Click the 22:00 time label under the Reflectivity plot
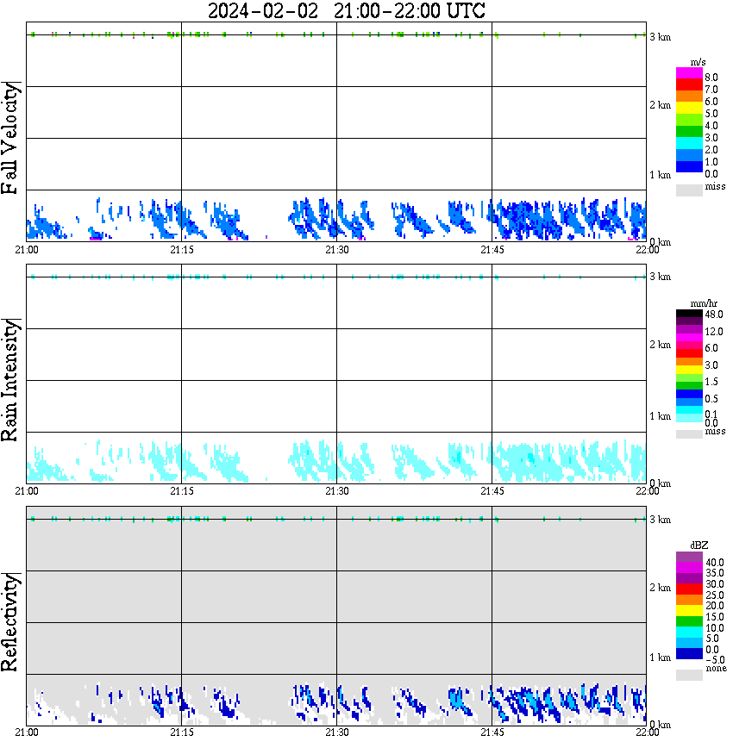This screenshot has height=748, width=733. coord(648,732)
